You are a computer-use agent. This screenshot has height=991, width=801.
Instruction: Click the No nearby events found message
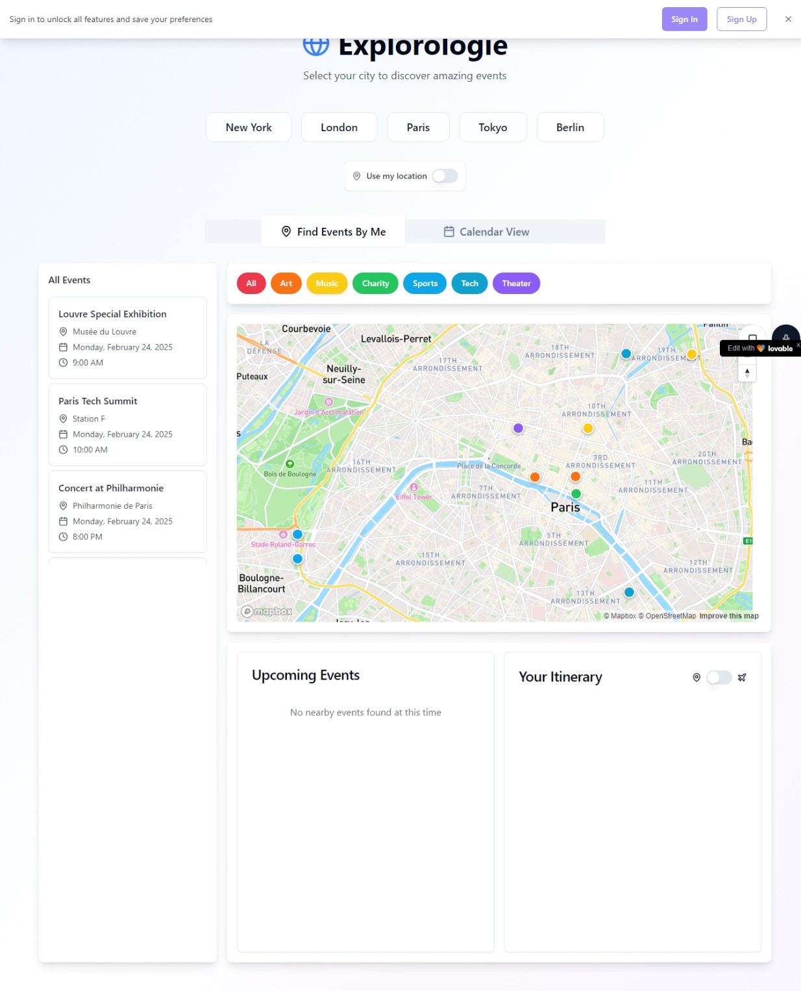[365, 713]
